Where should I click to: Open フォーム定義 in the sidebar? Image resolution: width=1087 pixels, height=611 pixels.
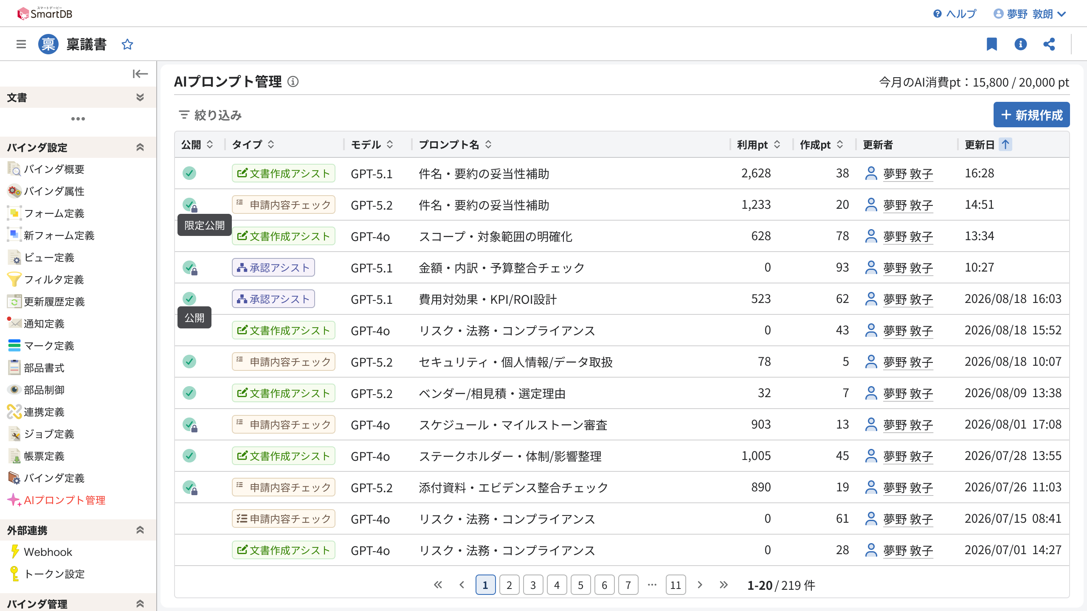54,213
